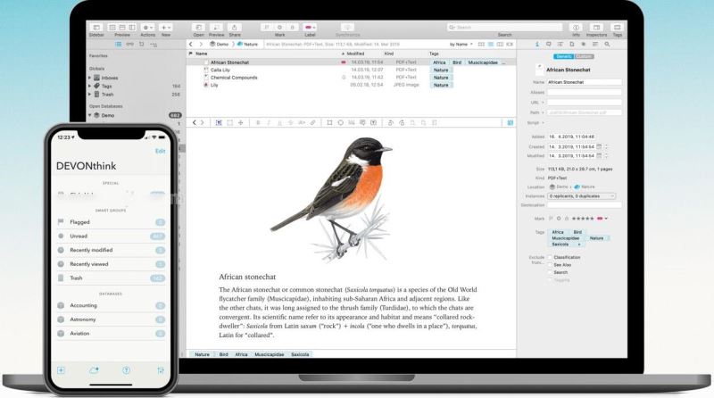Toggle Classification exclusion checkbox

point(550,258)
